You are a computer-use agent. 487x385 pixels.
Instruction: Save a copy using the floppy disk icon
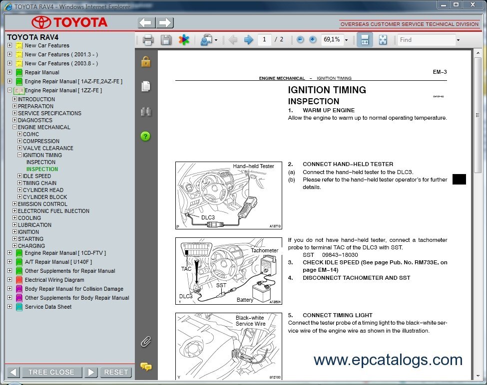166,40
